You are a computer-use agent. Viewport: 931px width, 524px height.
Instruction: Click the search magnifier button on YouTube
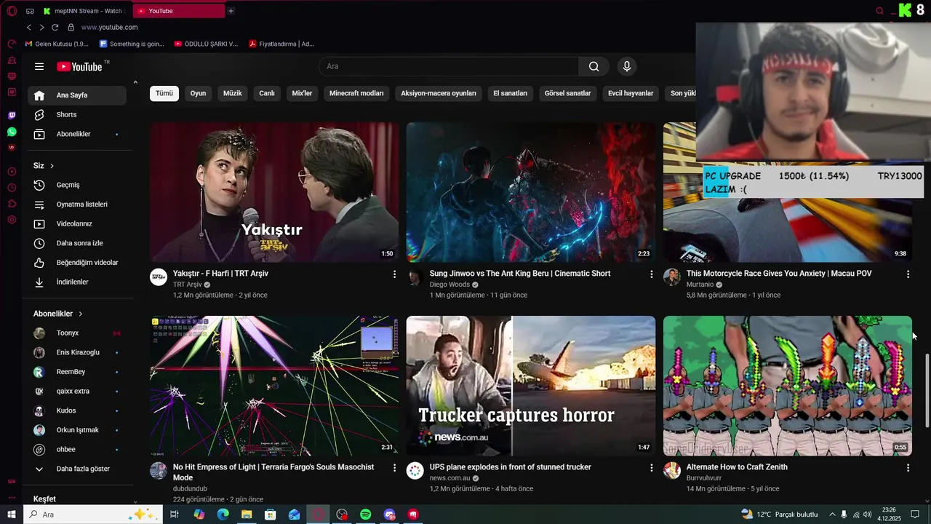pos(594,66)
